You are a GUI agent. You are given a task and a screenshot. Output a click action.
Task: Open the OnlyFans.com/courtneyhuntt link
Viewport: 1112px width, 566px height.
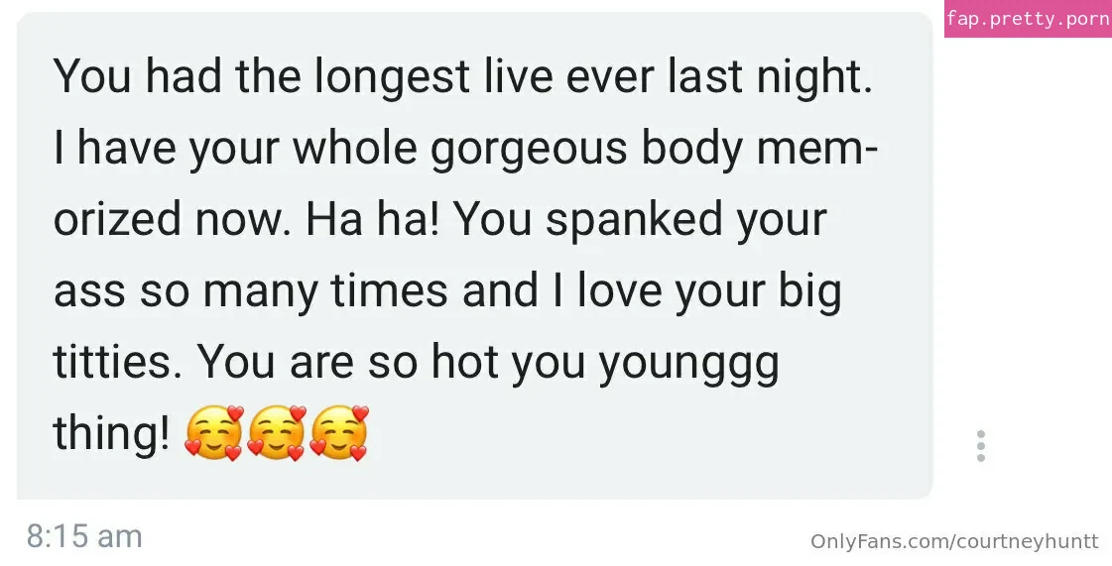click(x=954, y=542)
